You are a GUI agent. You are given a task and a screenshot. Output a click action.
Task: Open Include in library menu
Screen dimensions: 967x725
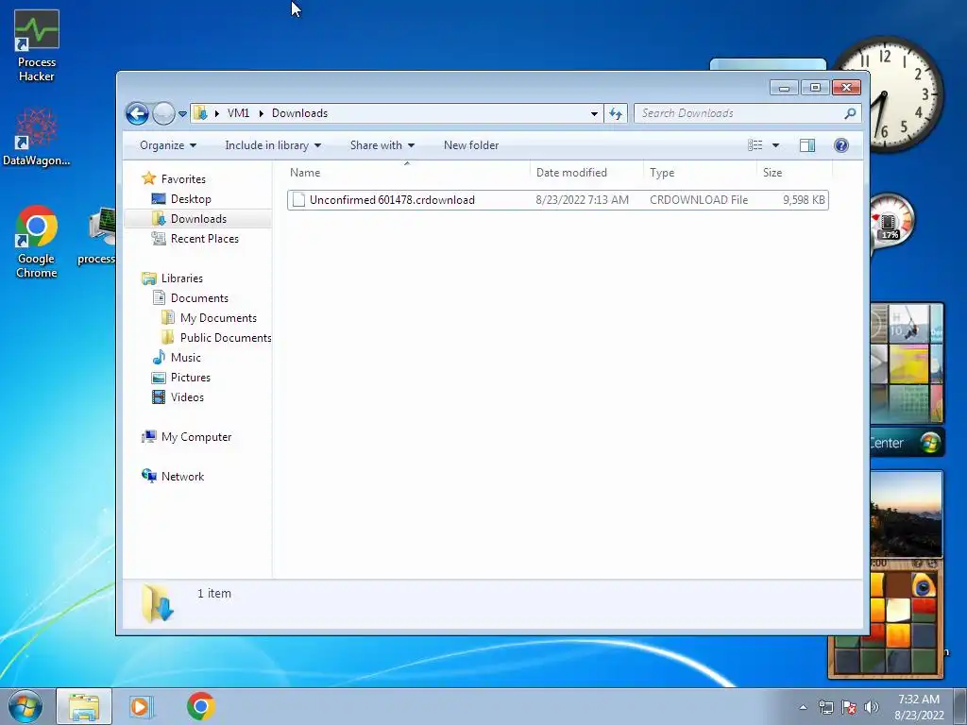(x=273, y=145)
